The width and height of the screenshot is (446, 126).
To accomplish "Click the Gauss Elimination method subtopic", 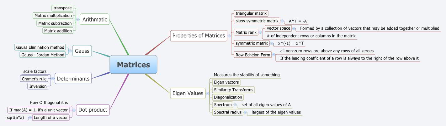I will (40, 47).
